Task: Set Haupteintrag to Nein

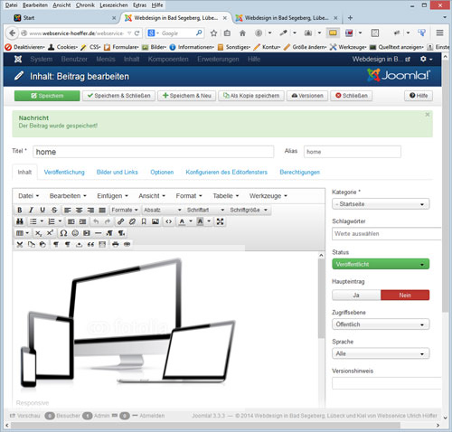Action: click(x=405, y=296)
